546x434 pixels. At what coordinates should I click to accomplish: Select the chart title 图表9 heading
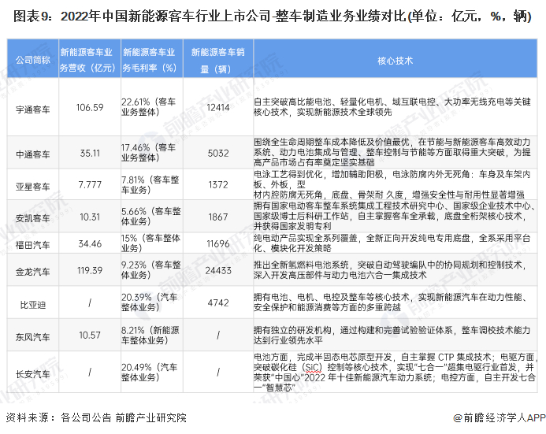point(273,17)
